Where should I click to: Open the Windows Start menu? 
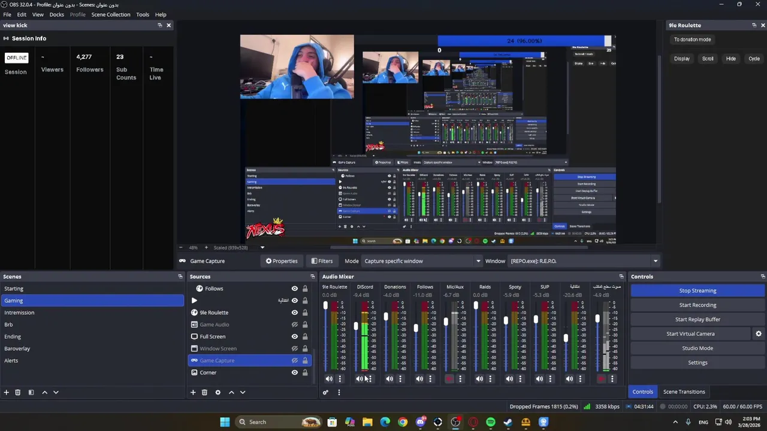225,422
